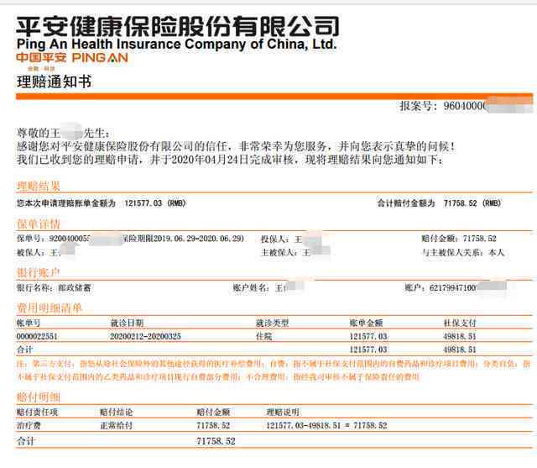Select the section heading 银行账户

point(39,272)
